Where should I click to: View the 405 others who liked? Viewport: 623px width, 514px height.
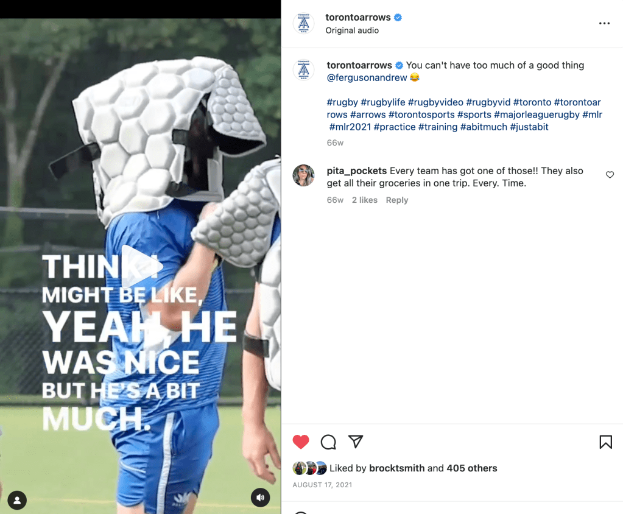(471, 468)
